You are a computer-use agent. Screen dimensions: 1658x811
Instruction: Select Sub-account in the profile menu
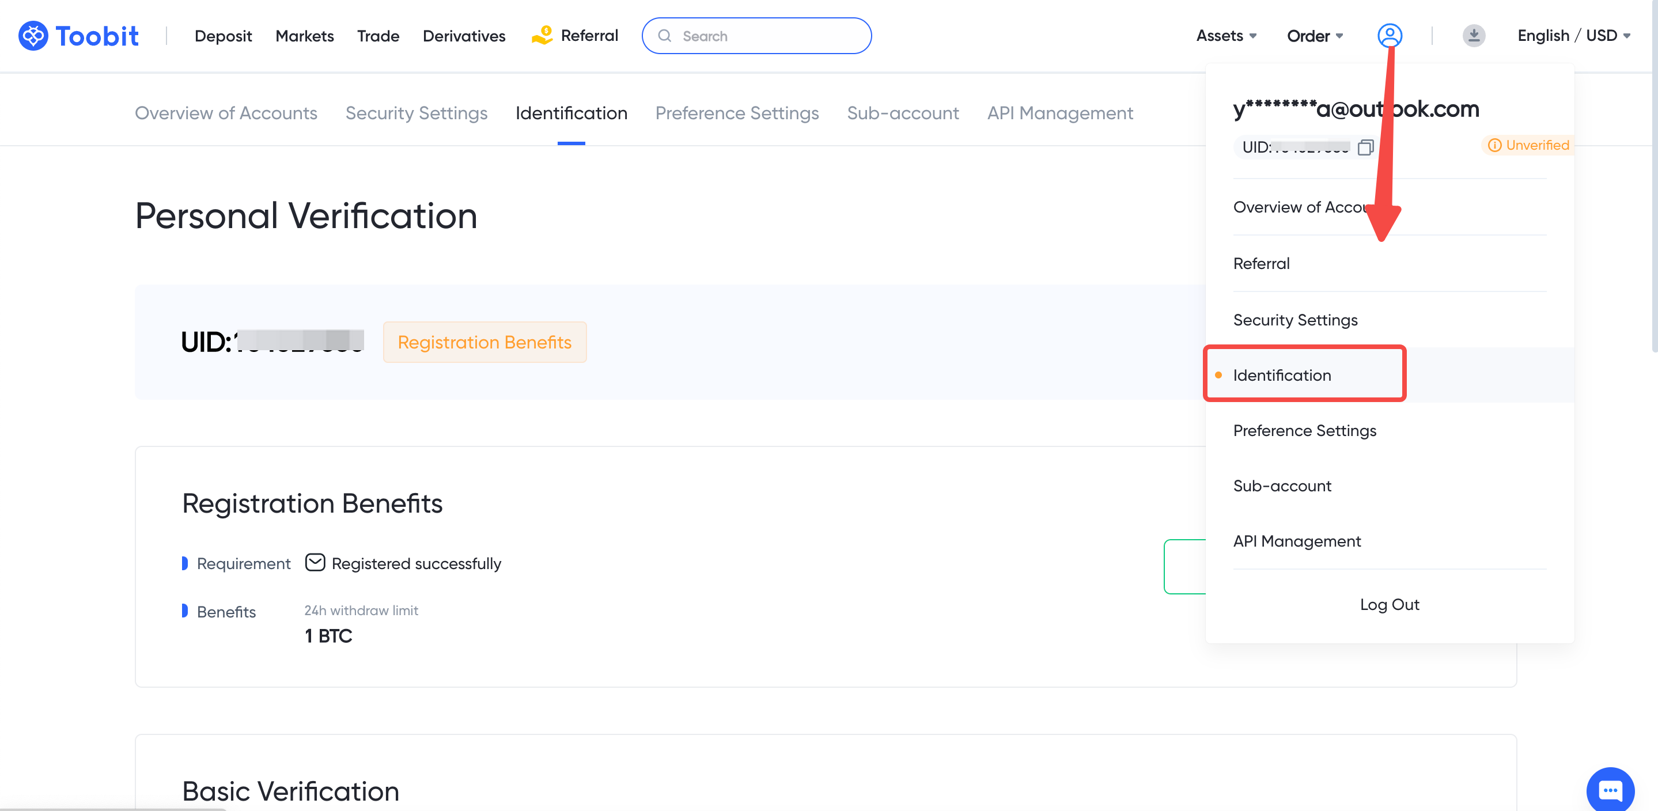(1390, 486)
